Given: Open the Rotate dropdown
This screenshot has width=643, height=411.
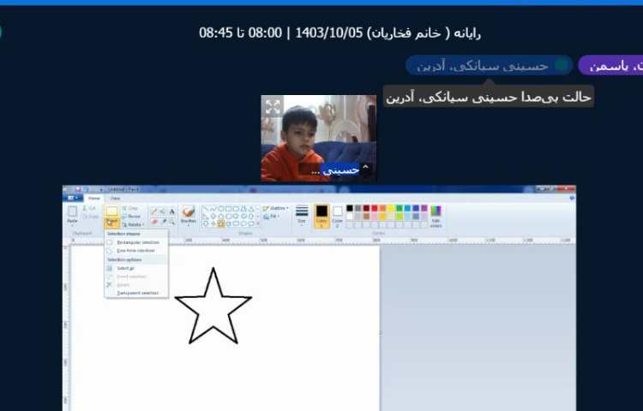Looking at the screenshot, I should (134, 224).
